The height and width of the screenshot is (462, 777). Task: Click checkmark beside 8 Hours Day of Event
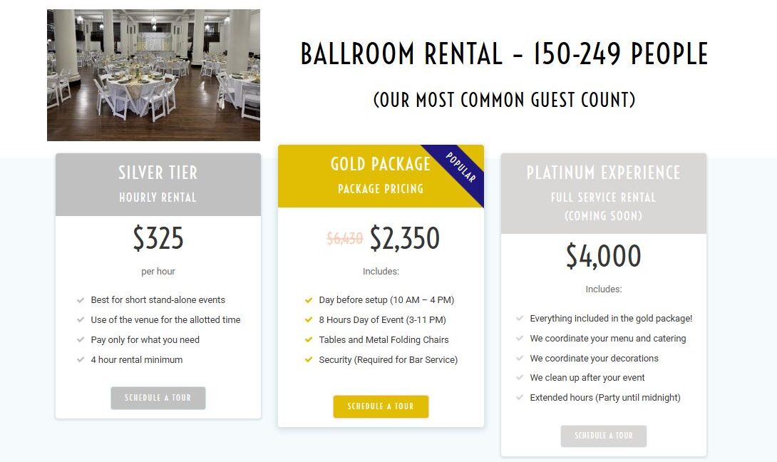pyautogui.click(x=308, y=319)
